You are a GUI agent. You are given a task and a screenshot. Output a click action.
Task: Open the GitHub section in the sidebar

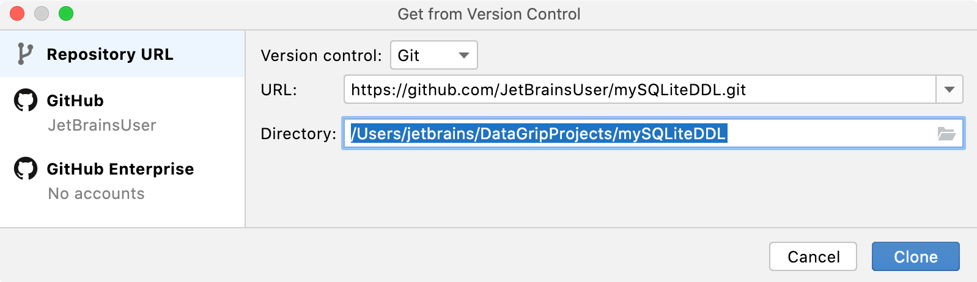coord(75,101)
